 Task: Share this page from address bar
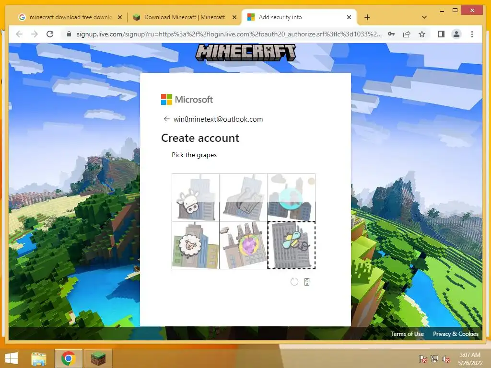tap(407, 34)
